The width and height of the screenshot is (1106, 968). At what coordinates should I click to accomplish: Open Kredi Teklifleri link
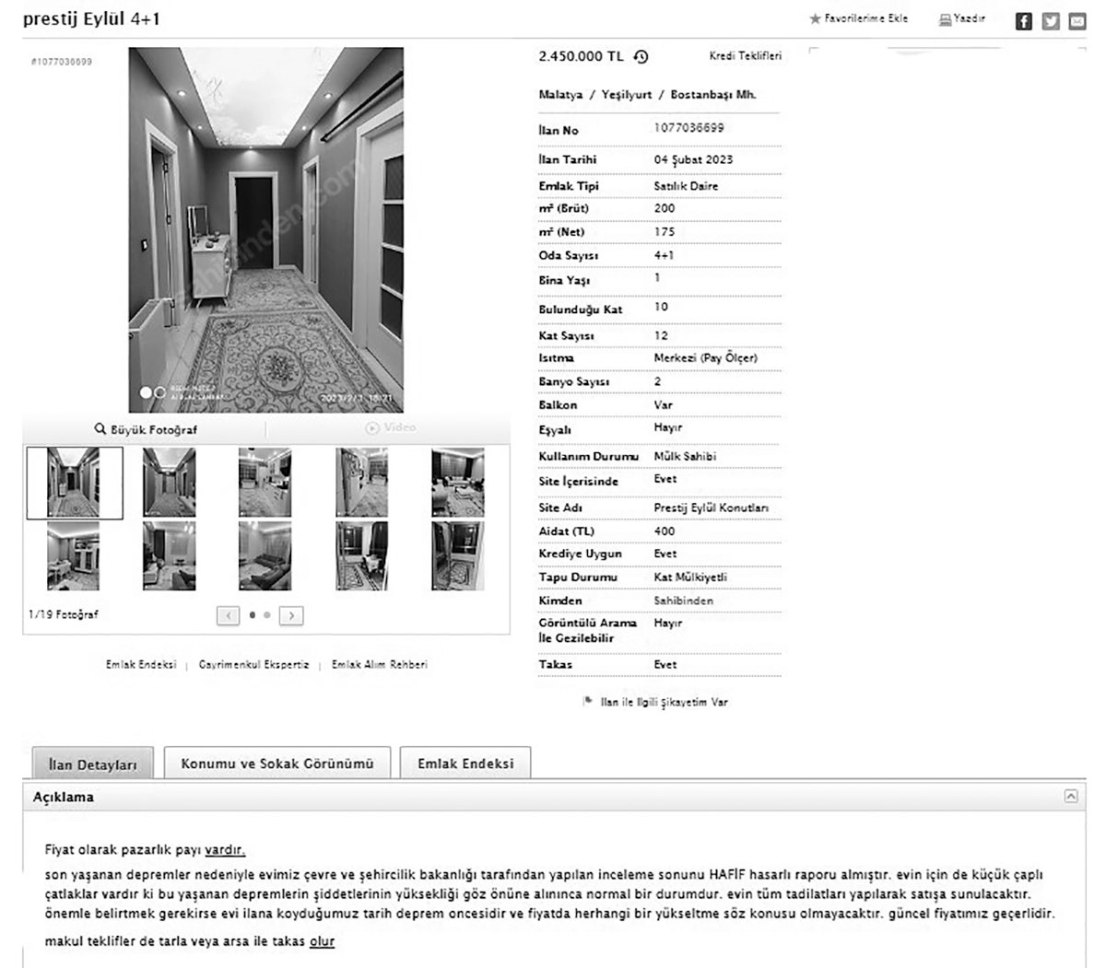[745, 56]
